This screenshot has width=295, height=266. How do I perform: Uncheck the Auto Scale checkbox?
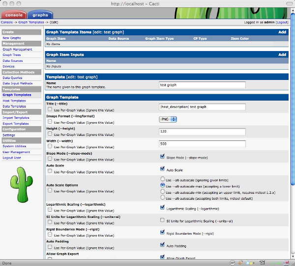click(162, 169)
